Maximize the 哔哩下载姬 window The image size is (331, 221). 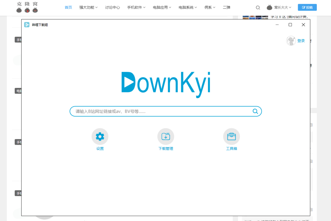click(290, 25)
